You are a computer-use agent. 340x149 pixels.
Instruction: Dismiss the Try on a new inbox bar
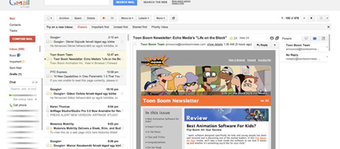point(328,27)
